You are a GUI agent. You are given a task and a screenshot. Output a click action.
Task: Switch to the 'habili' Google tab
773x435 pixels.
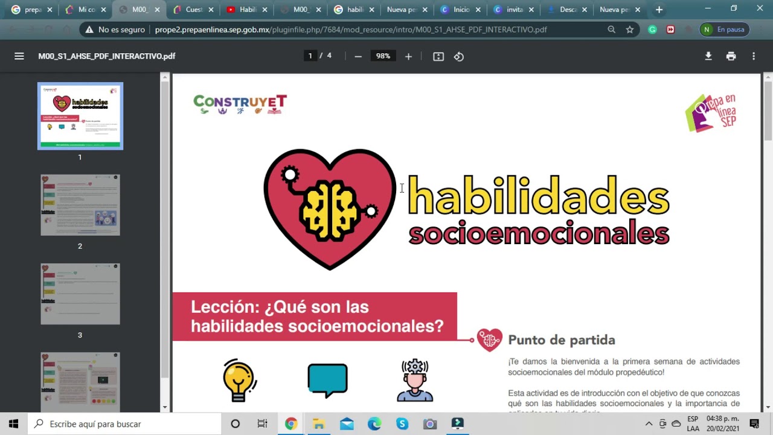click(354, 10)
